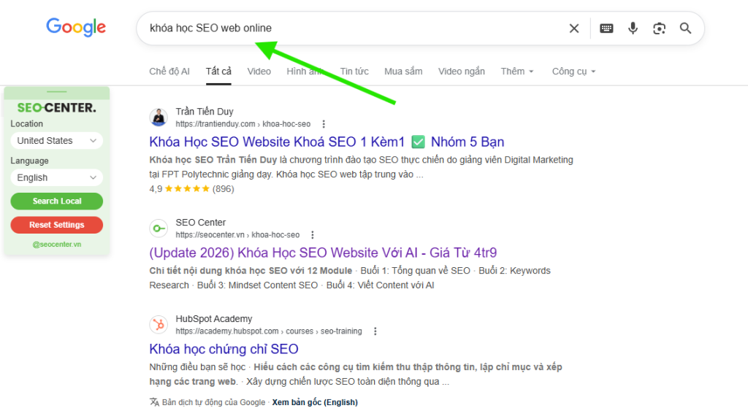748x419 pixels.
Task: Open Google Lens image search
Action: tap(659, 28)
